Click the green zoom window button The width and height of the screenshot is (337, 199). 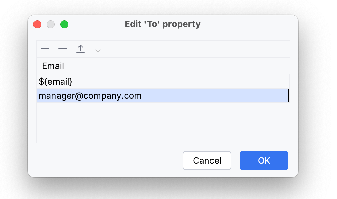[x=64, y=24]
